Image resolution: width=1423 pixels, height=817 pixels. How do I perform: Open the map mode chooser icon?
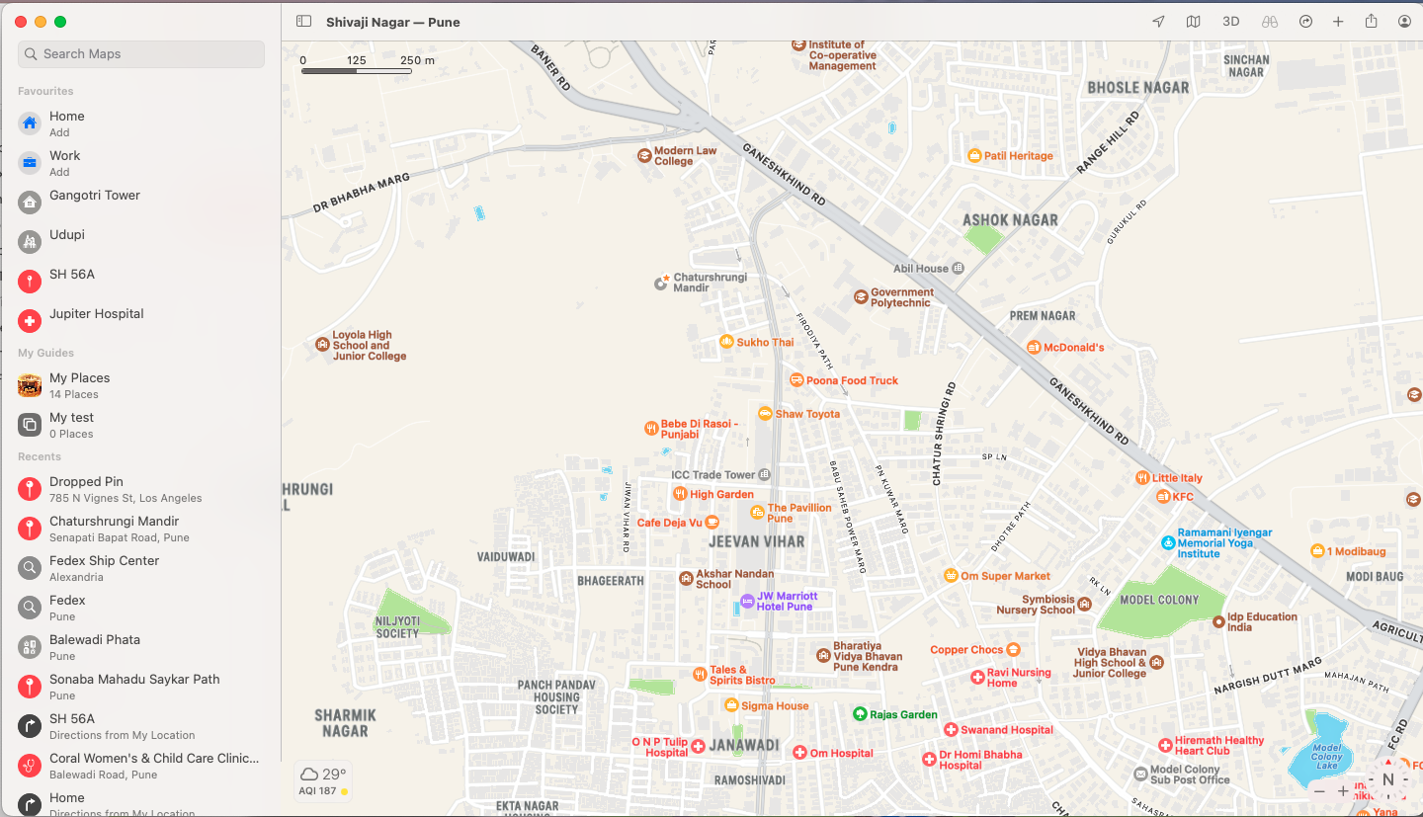pos(1193,21)
